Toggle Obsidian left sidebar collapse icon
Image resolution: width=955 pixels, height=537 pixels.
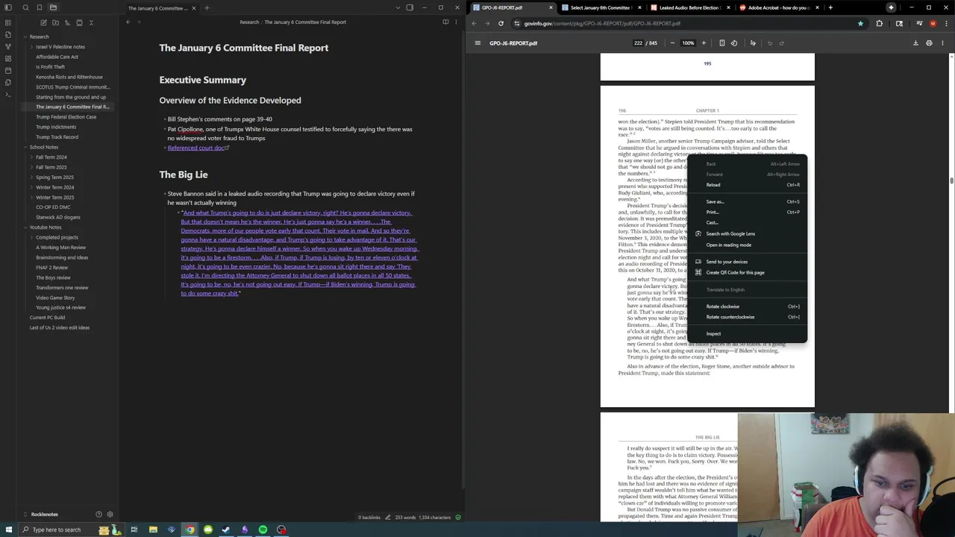8,7
